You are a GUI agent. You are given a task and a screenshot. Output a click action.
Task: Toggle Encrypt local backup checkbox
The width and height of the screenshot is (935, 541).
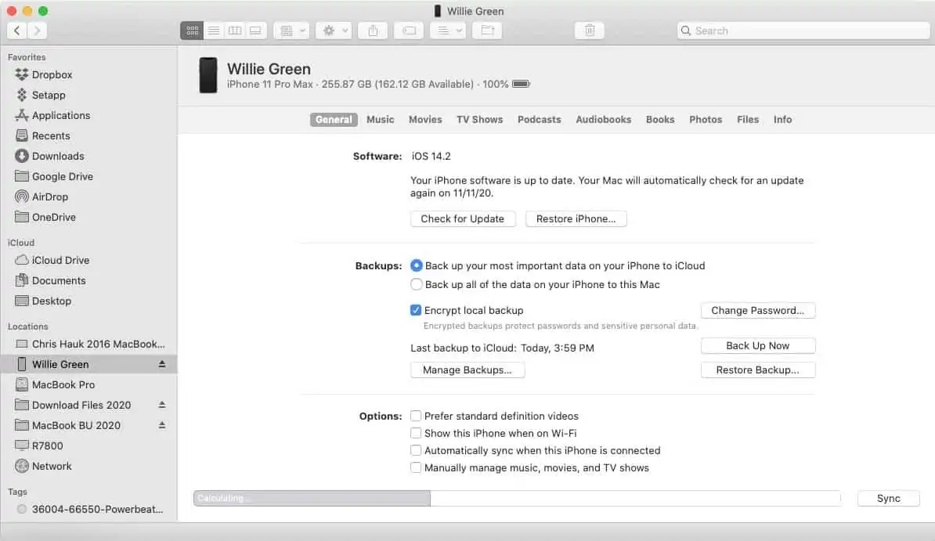(x=416, y=310)
